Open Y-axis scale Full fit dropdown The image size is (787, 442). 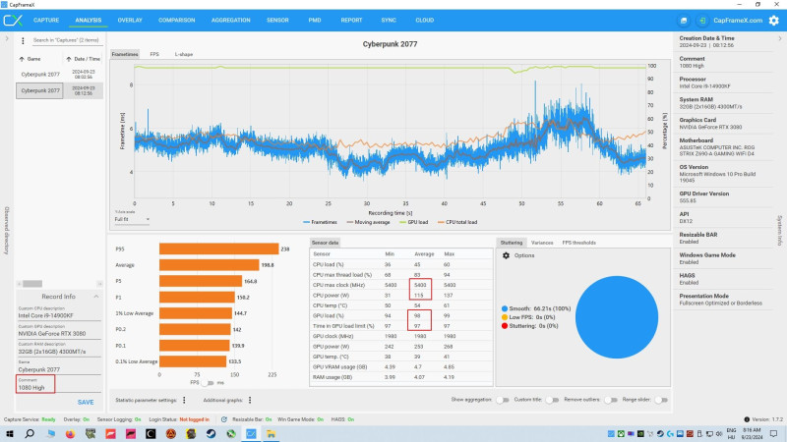coord(132,219)
